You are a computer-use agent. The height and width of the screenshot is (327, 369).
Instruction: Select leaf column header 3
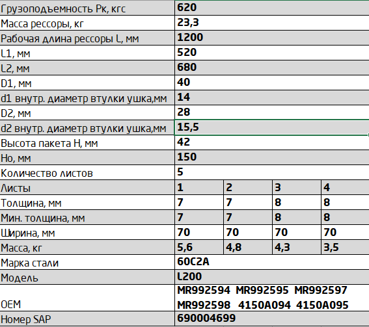point(297,187)
